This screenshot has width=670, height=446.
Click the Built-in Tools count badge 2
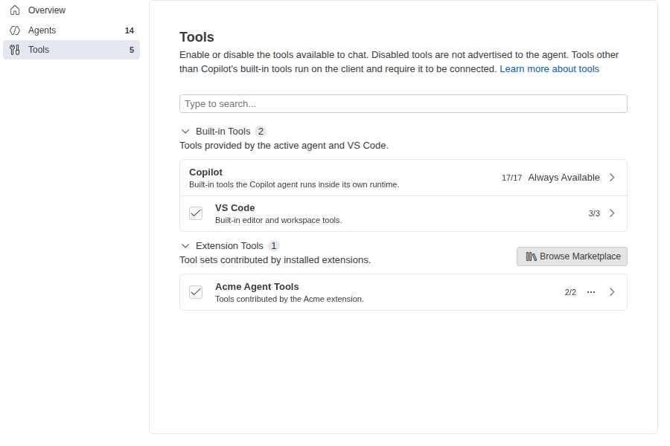coord(261,132)
